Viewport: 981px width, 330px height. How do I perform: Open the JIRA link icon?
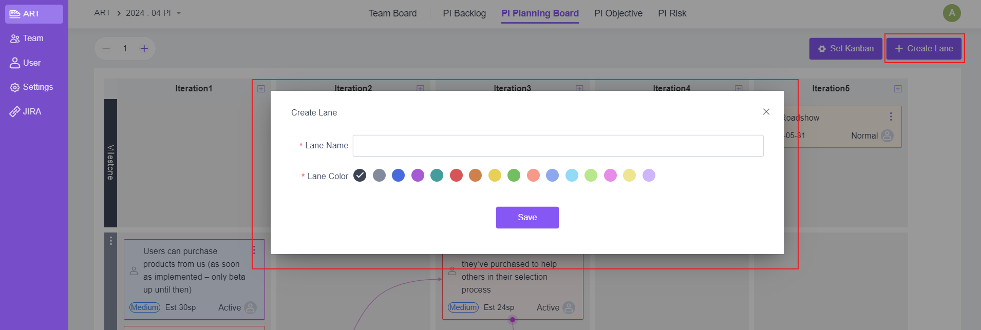click(15, 112)
